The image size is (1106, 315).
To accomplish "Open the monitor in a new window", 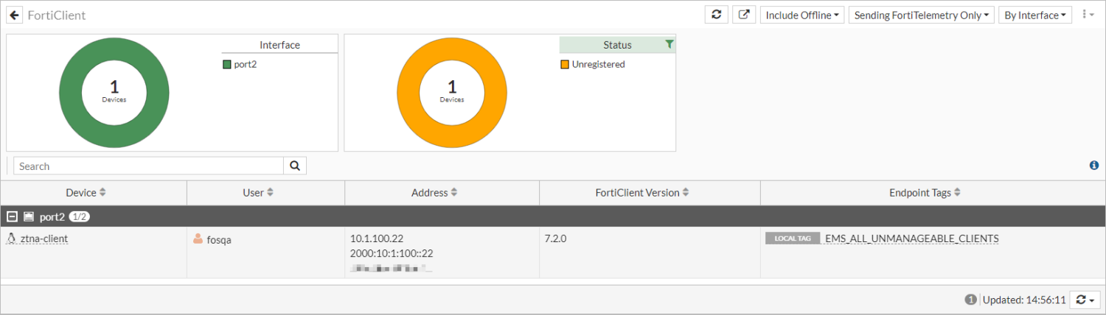I will pos(744,15).
